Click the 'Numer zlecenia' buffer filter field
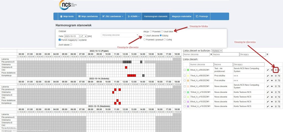This screenshot has height=132, width=283. 197,55
